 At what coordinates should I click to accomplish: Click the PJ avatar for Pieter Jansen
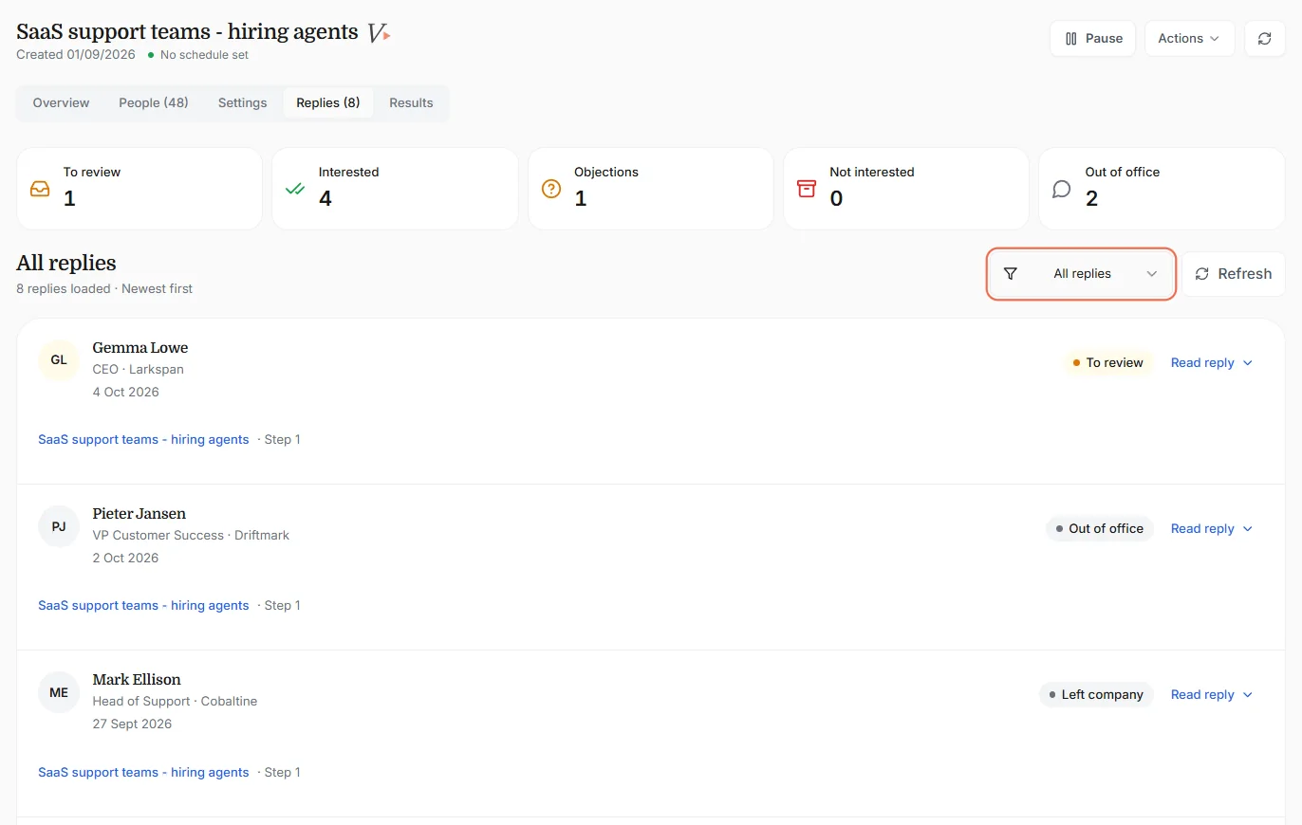(59, 526)
